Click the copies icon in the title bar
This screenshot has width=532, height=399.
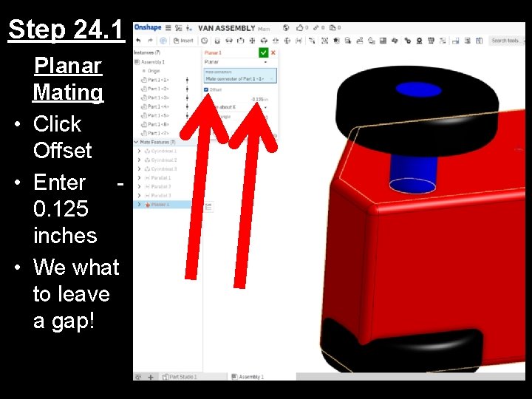(x=332, y=28)
